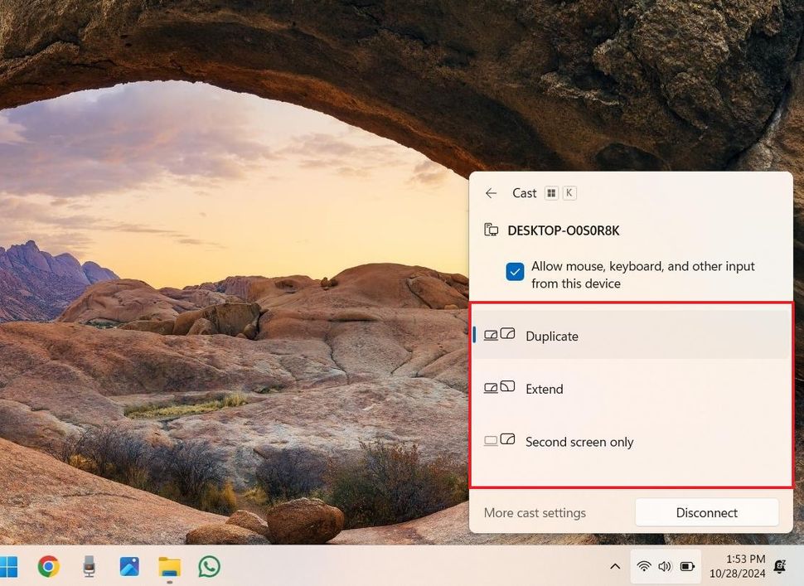
Task: Click Disconnect to stop casting
Action: pyautogui.click(x=706, y=512)
